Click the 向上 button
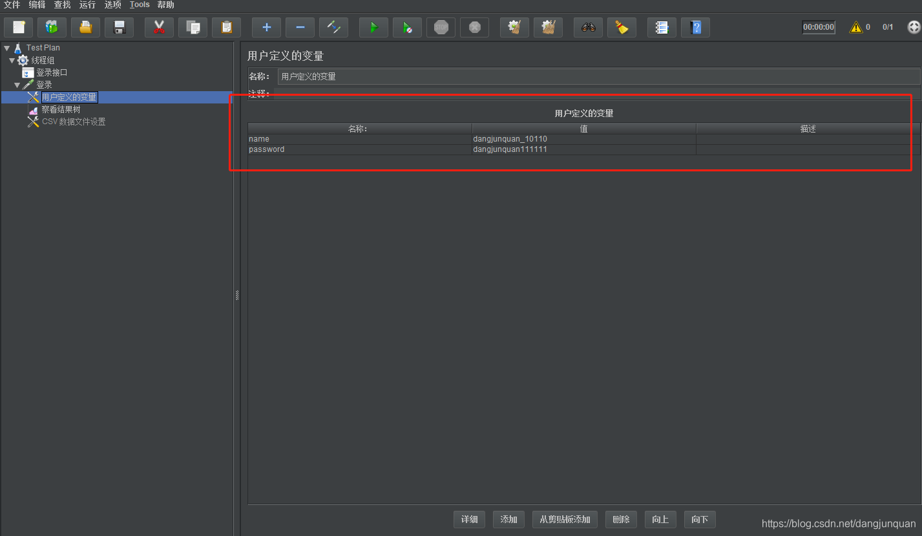The image size is (922, 536). [x=660, y=519]
